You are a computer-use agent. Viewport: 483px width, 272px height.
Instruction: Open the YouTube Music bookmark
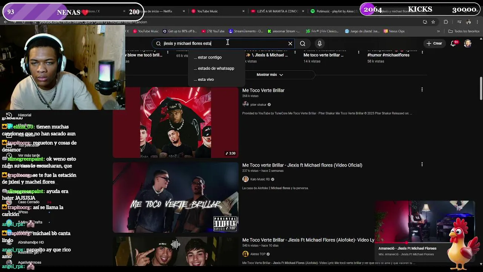pyautogui.click(x=145, y=31)
